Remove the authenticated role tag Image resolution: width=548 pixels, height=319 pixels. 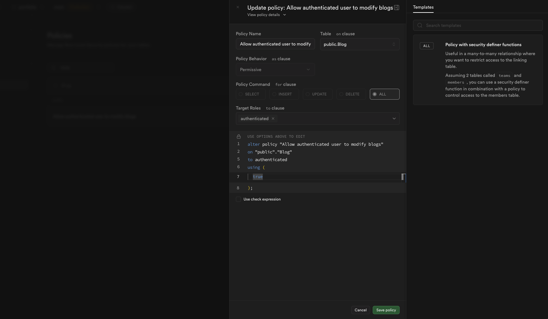[x=273, y=119]
